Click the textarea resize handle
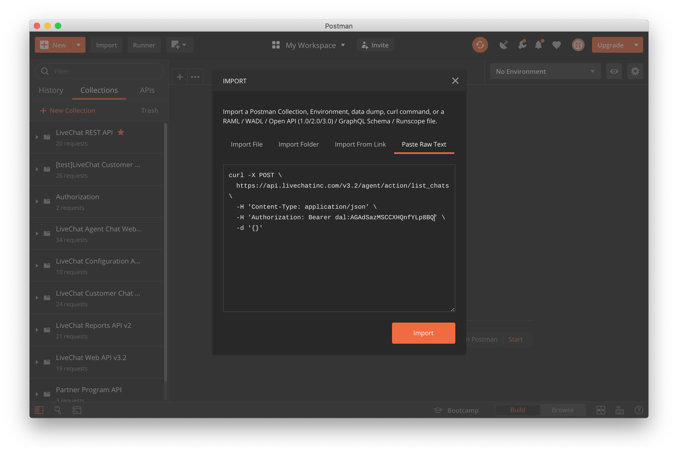The image size is (678, 457). click(452, 309)
